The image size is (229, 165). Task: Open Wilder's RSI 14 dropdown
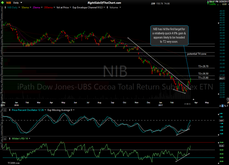point(29,139)
